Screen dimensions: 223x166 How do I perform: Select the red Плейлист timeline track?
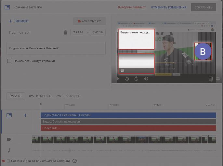128,128
